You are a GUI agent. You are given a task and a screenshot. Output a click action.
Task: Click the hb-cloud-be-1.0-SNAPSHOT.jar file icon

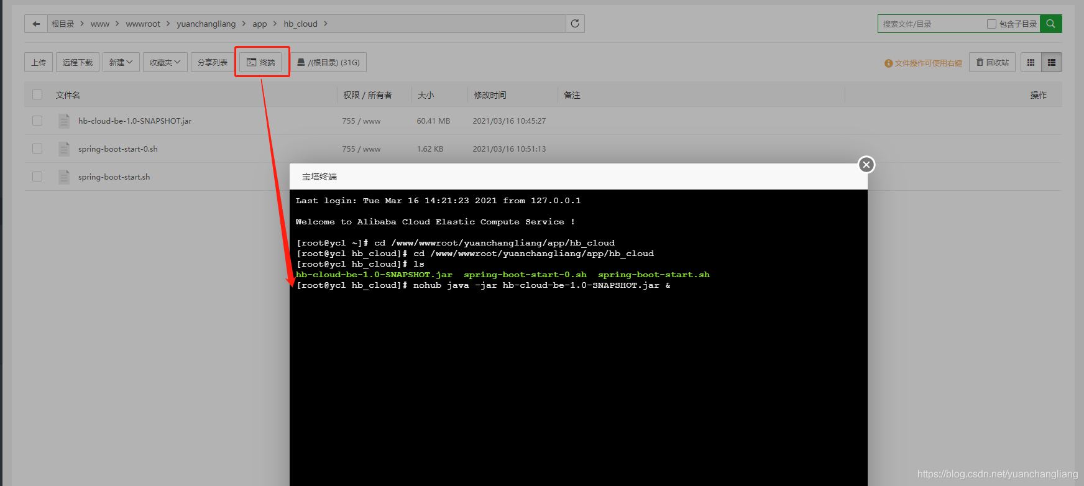click(64, 121)
